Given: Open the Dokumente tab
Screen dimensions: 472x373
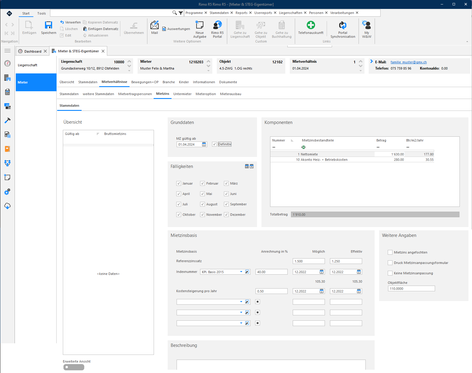Looking at the screenshot, I should [x=228, y=82].
